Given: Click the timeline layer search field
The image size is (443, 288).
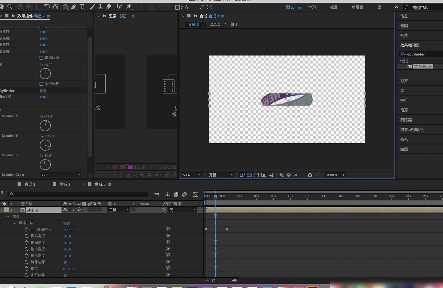Looking at the screenshot, I should [78, 194].
